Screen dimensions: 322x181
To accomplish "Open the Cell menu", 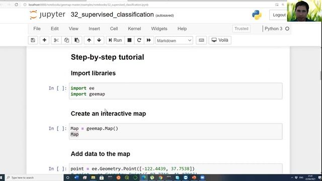I will tap(114, 29).
